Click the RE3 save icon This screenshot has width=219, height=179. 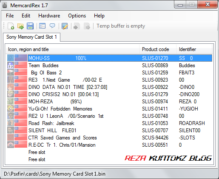(11, 80)
